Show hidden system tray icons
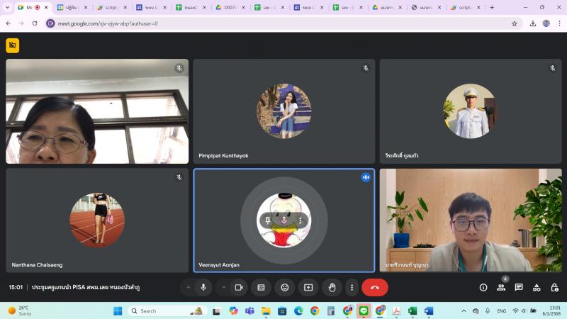 pos(464,311)
